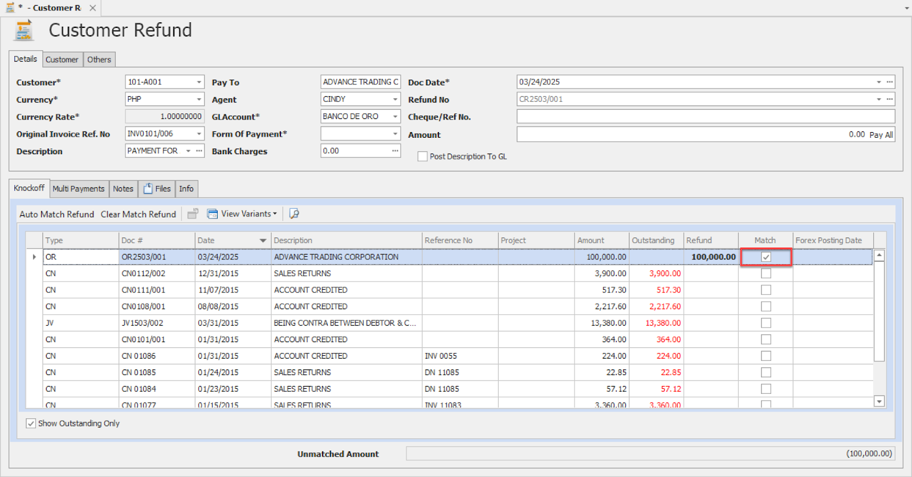Click the Cheque/Ref No. input field
Viewport: 912px width, 477px height.
(706, 117)
